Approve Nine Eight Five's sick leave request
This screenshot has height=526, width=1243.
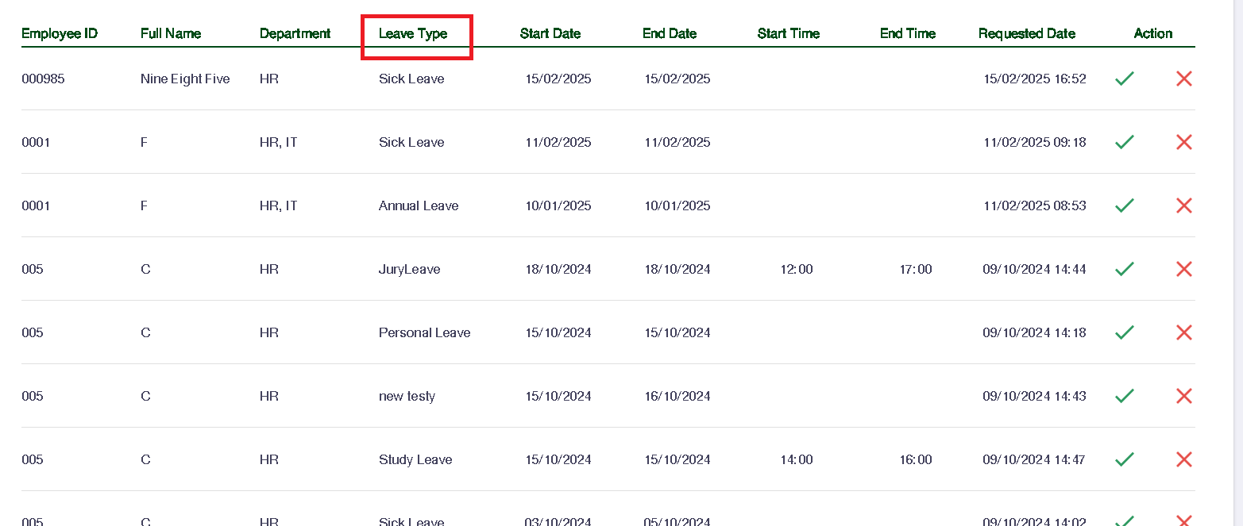tap(1124, 79)
